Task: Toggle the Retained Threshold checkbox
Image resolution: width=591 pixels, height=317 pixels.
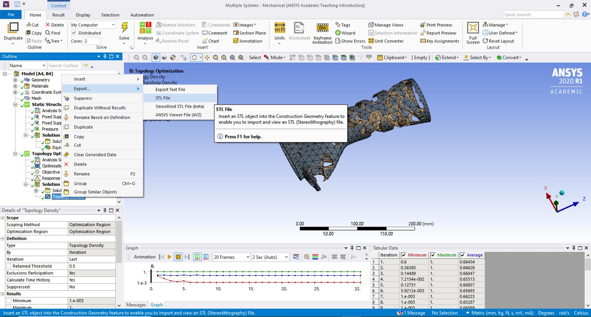Action: click(9, 266)
